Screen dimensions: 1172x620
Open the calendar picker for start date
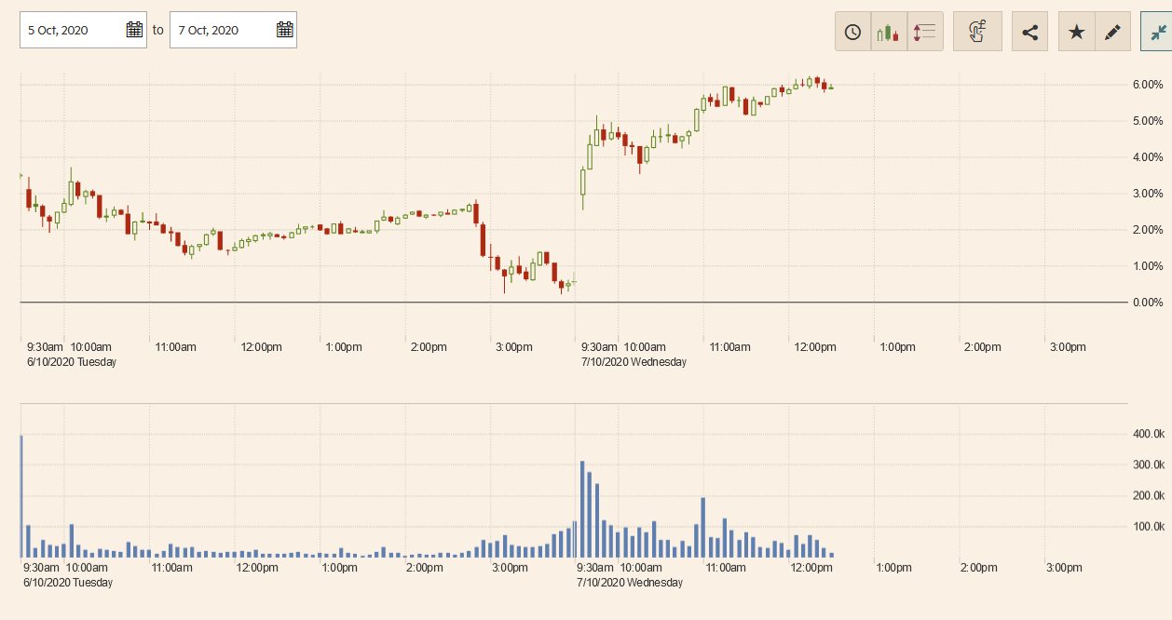coord(134,30)
